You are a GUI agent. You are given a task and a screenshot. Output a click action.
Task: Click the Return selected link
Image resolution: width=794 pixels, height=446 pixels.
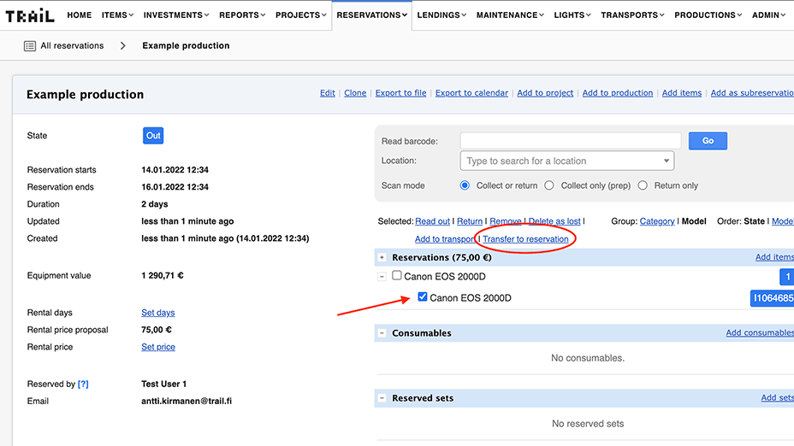click(x=470, y=221)
